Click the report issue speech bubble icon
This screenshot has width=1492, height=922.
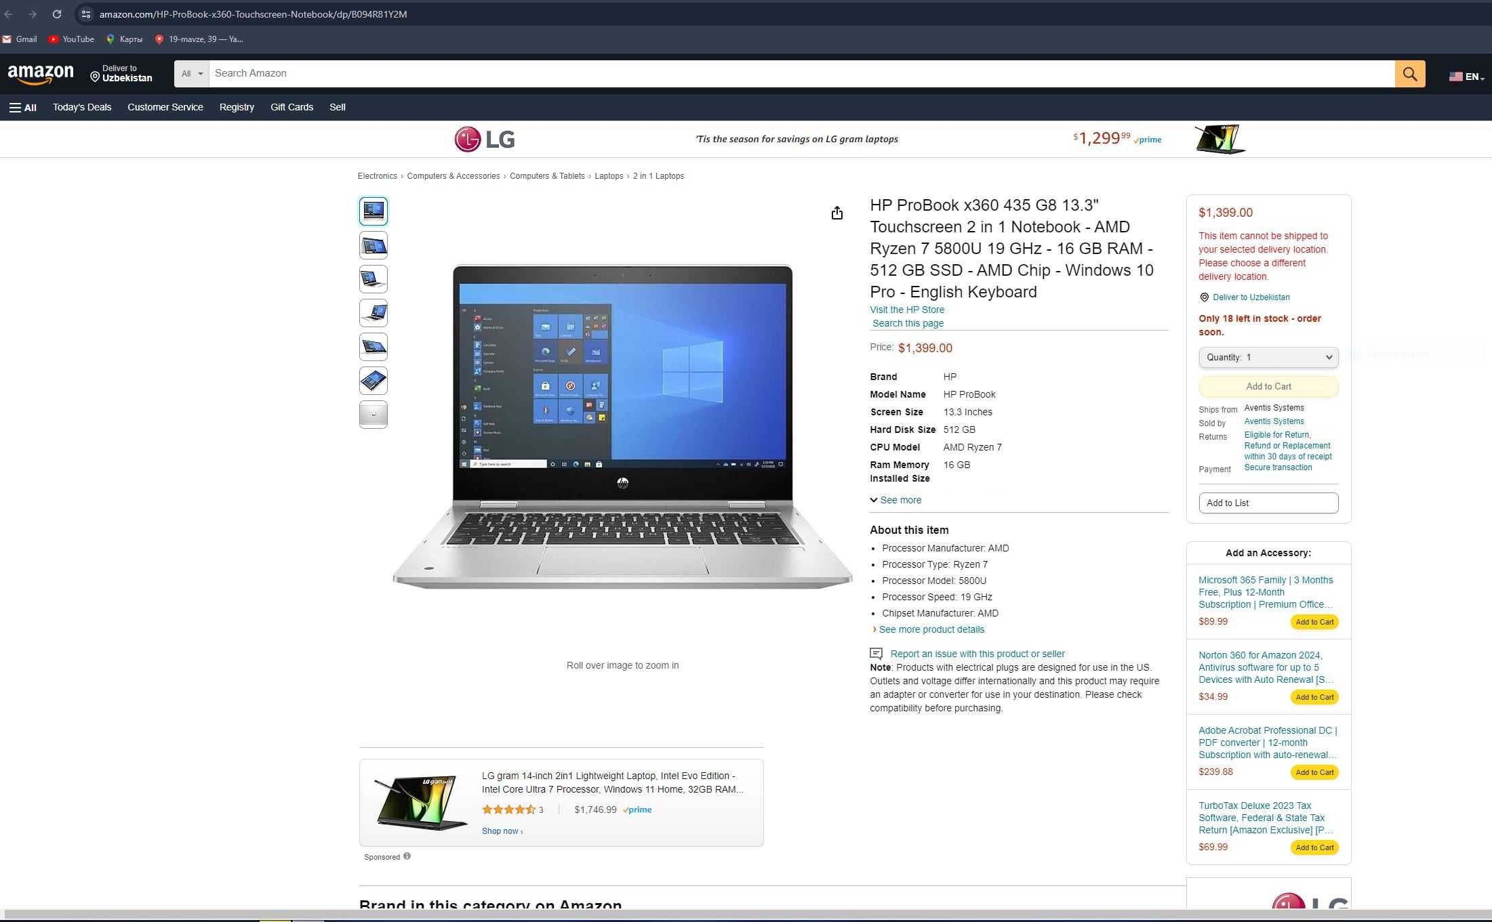[x=876, y=654]
